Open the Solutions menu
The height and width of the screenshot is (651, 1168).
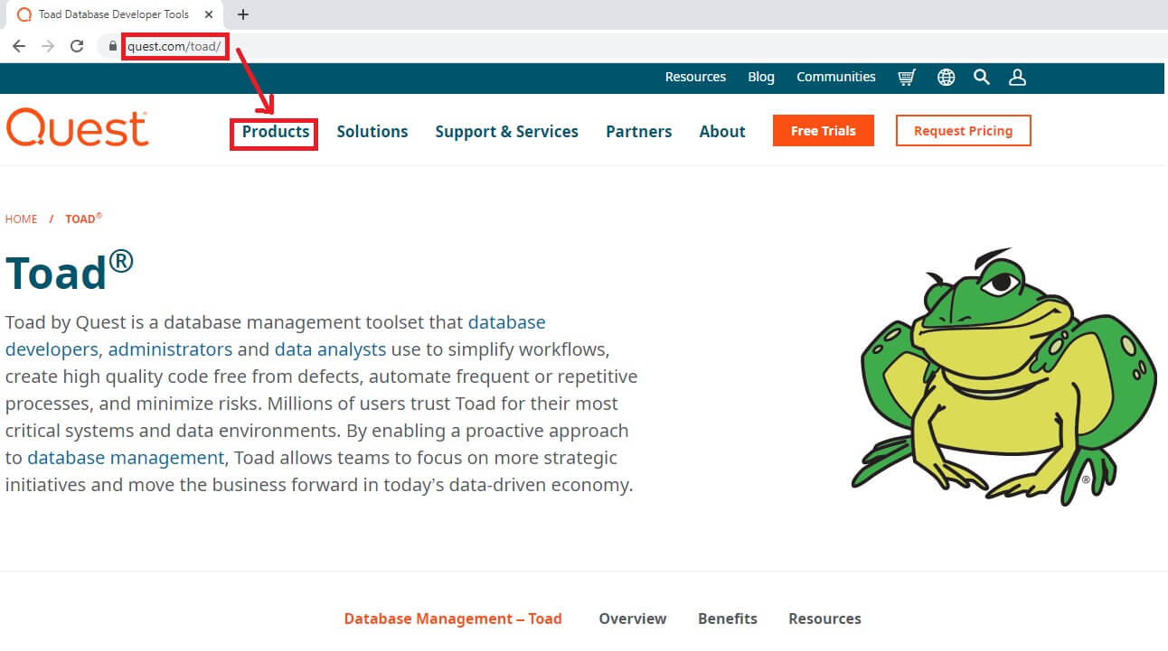point(372,132)
